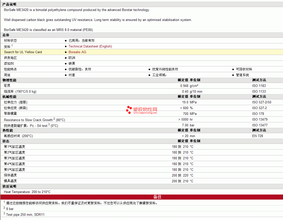Screen dimensions: 283x220
Task: Click the 弯曲模量 value 700
Action: click(186, 114)
